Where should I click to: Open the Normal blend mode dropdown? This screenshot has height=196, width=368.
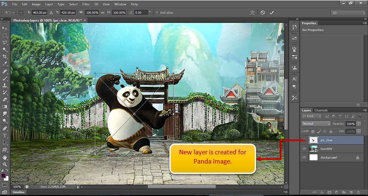316,124
